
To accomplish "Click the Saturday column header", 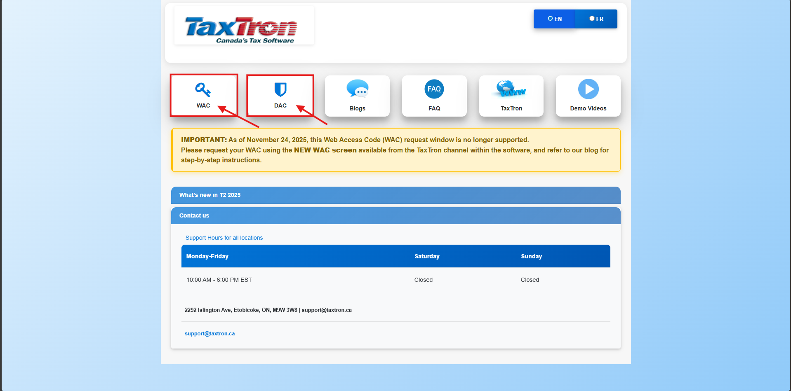I will click(427, 256).
